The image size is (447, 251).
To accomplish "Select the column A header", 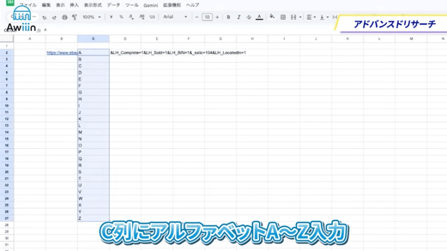I will click(30, 38).
